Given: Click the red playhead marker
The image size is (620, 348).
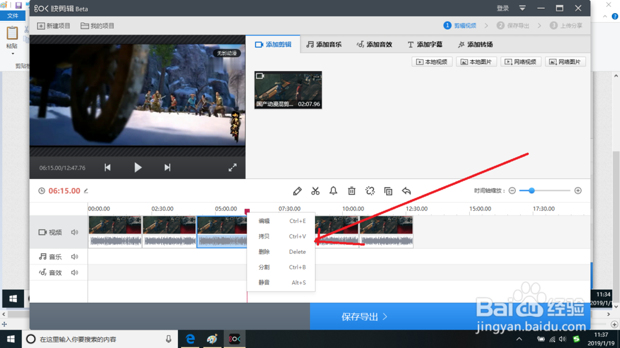Looking at the screenshot, I should (247, 212).
